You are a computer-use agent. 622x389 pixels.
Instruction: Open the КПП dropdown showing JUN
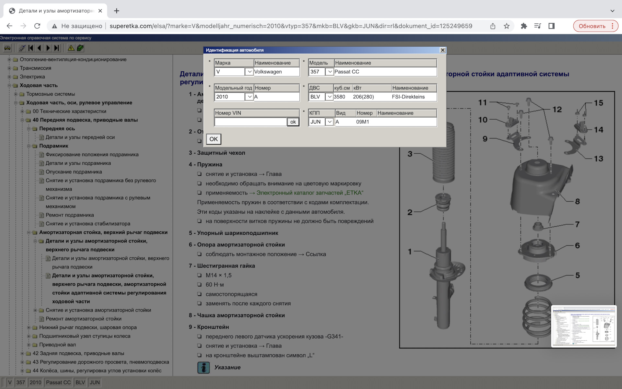tap(329, 122)
